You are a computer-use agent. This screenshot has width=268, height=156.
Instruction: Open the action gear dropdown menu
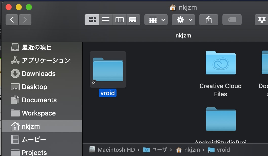point(183,19)
